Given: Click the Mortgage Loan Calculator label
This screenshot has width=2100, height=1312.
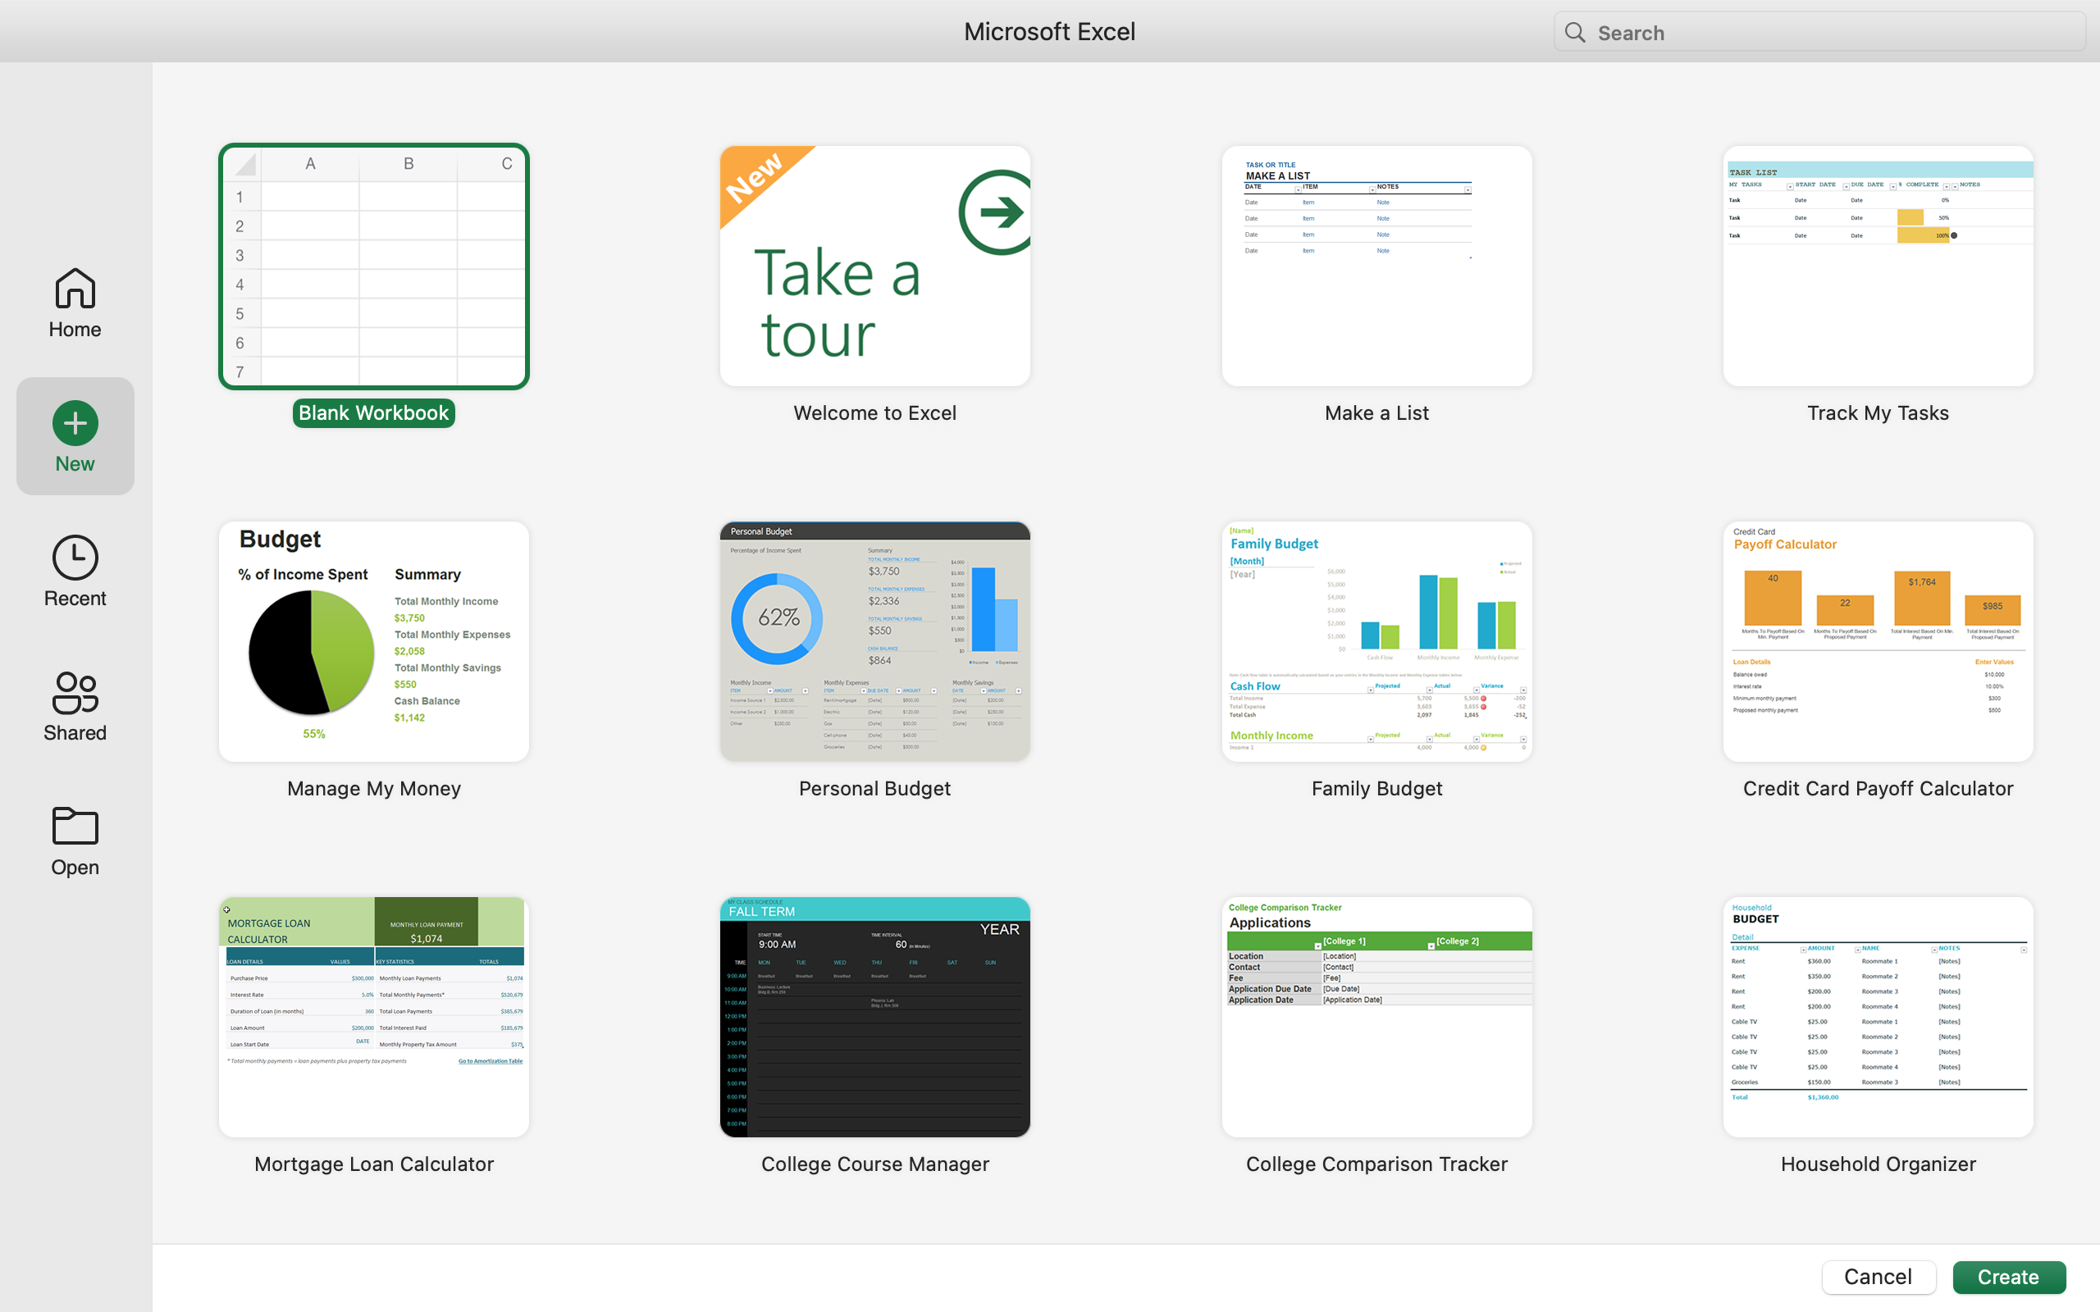Looking at the screenshot, I should [374, 1164].
